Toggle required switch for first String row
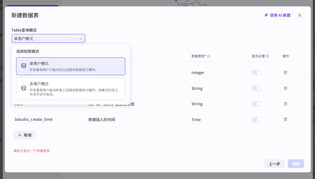The height and width of the screenshot is (179, 315). point(256,88)
